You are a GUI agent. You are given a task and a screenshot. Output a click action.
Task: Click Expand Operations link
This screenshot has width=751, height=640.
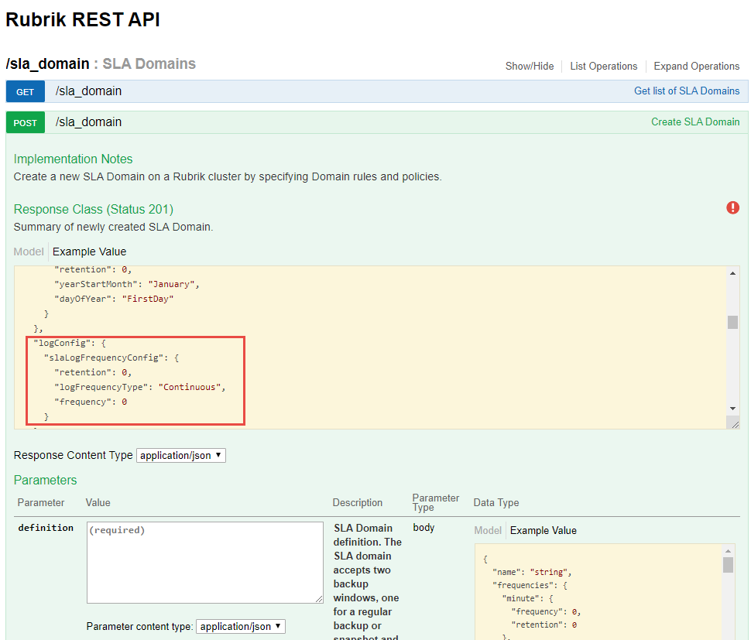pos(696,66)
